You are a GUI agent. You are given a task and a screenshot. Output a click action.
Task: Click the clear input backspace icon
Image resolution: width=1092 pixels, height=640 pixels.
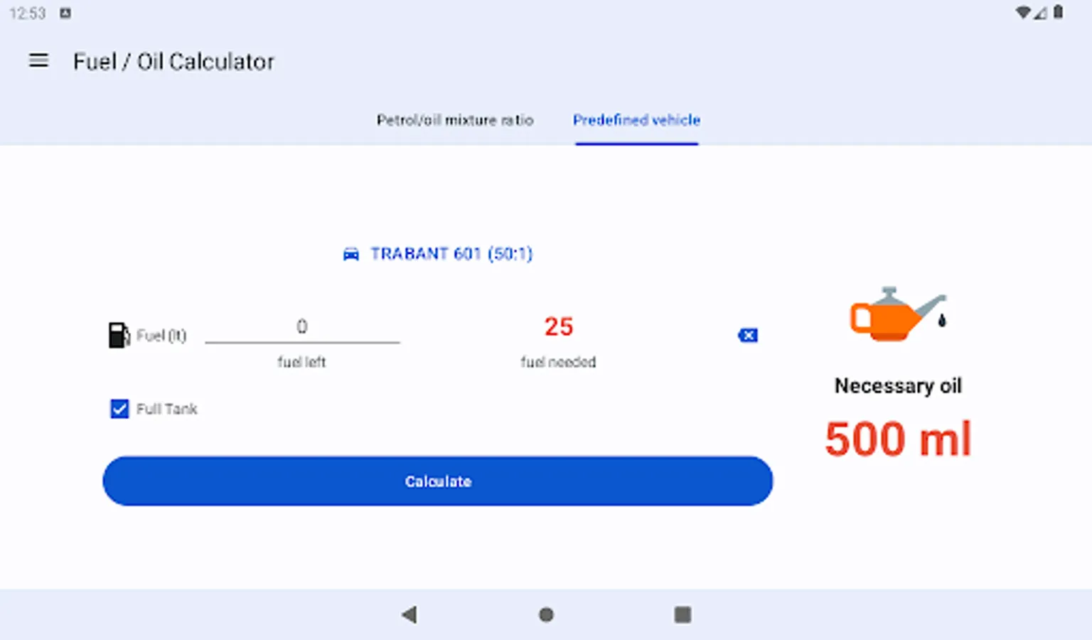[x=748, y=335]
